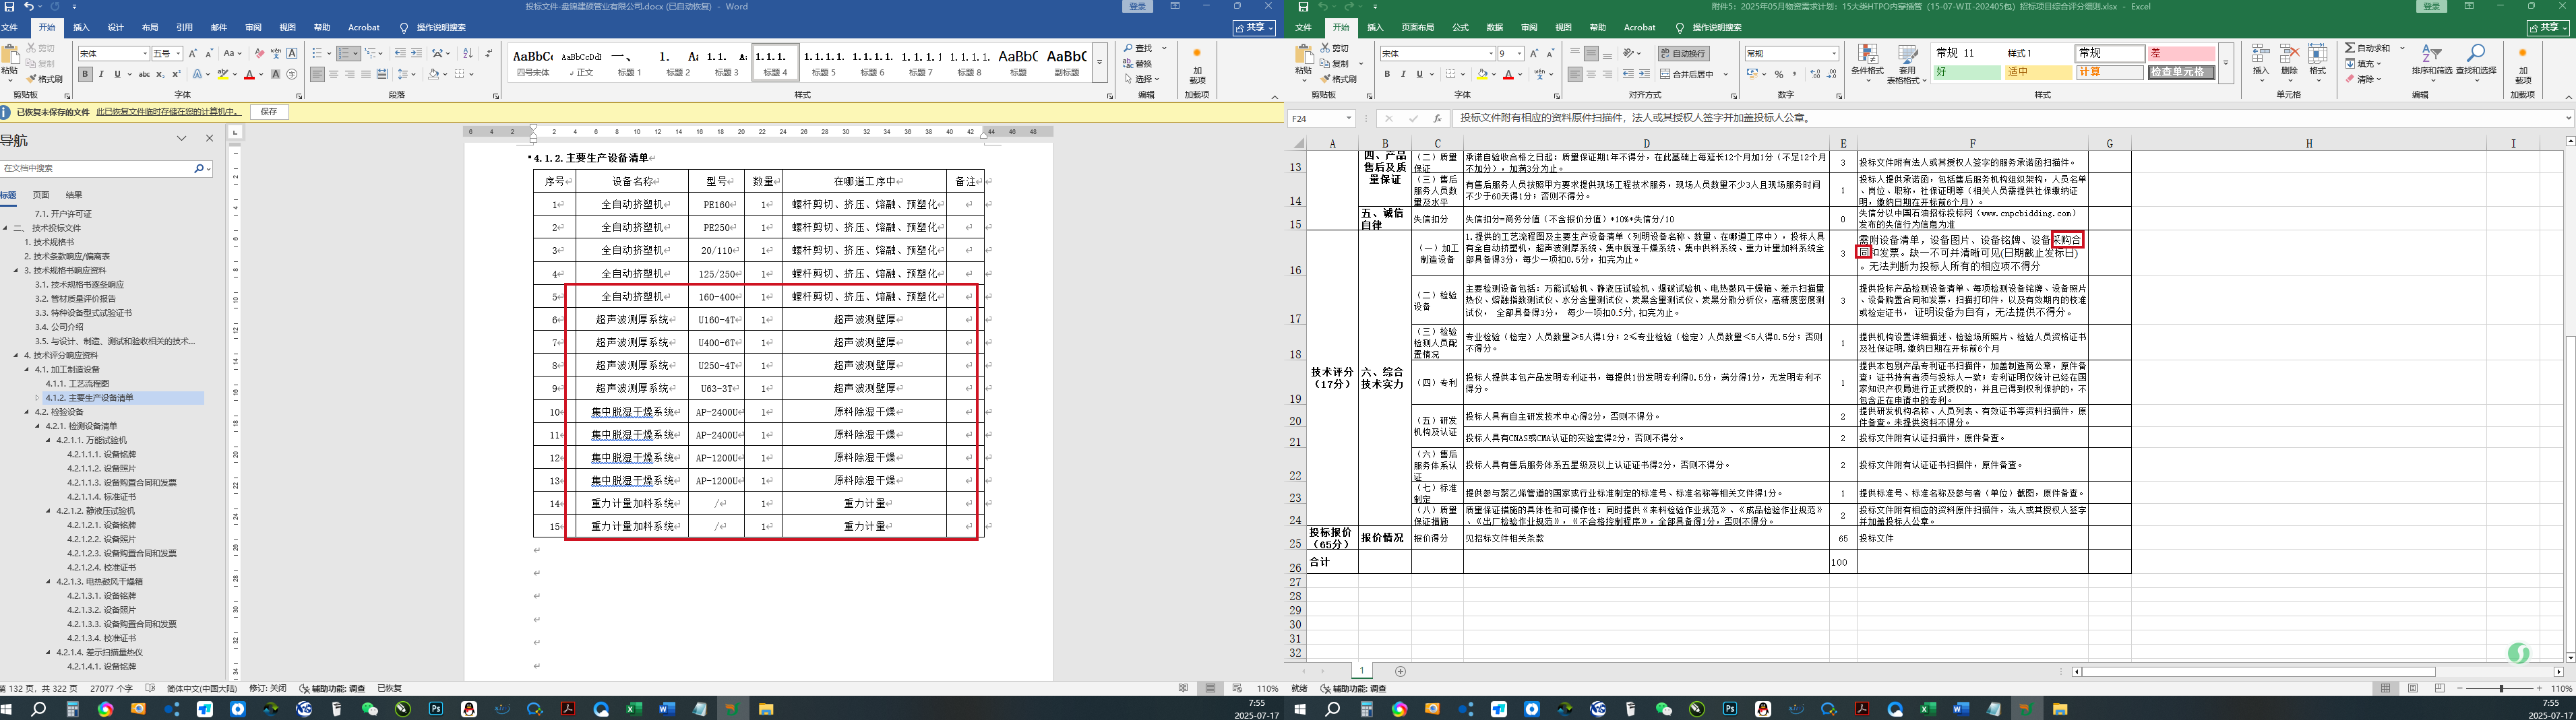Sort the selected paragraphs in Word
This screenshot has width=2576, height=720.
468,53
